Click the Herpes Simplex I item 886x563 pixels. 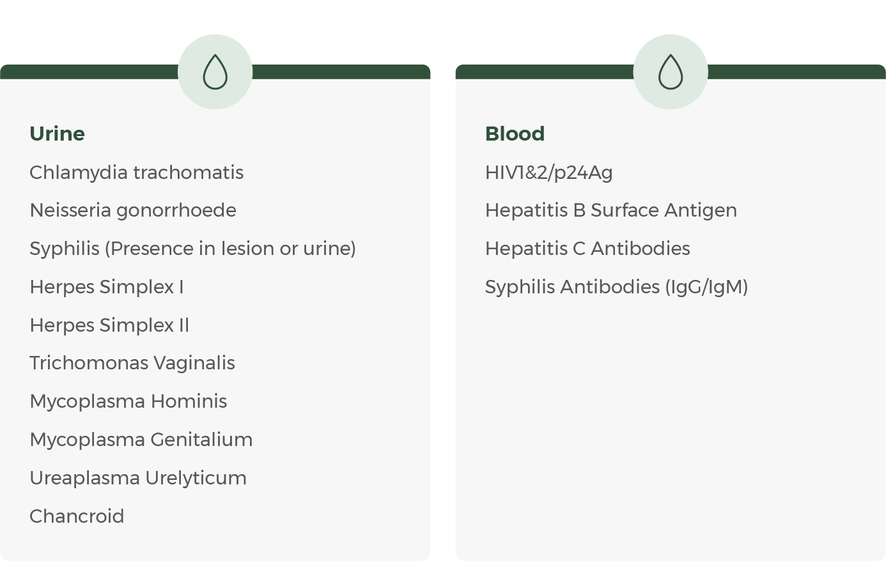[x=107, y=287]
